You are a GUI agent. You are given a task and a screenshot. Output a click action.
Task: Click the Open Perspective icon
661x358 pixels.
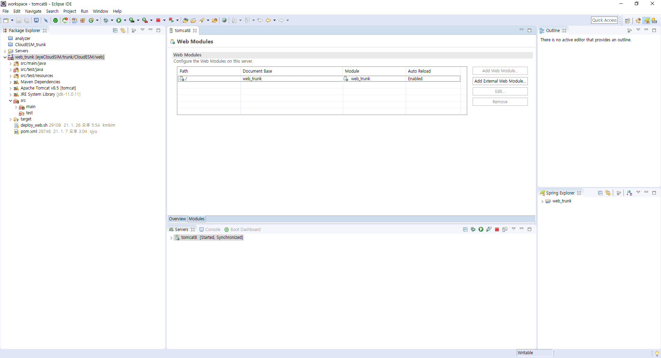(x=628, y=21)
